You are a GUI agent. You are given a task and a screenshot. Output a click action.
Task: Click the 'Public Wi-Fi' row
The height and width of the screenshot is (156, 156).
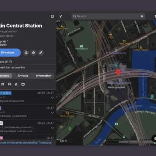pos(28,62)
